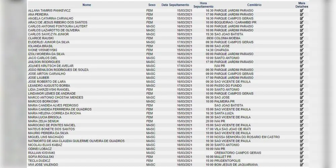Click details icon for CLARICE RAUSKI
Image resolution: width=336 pixels, height=168 pixels.
point(302,38)
